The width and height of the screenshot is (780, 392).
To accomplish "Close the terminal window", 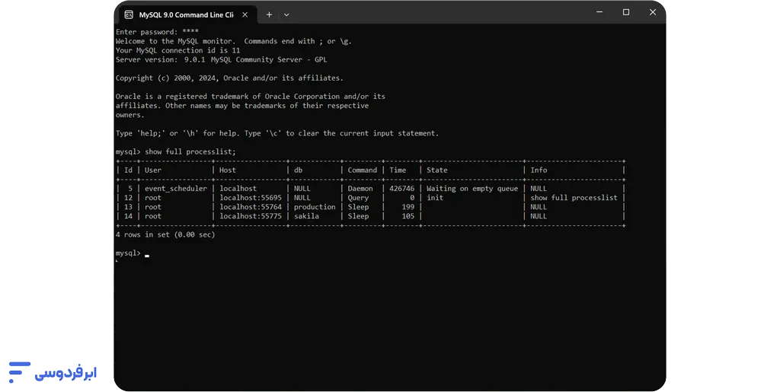I will [x=653, y=12].
